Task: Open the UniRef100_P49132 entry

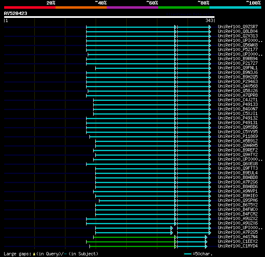Action: click(238, 118)
